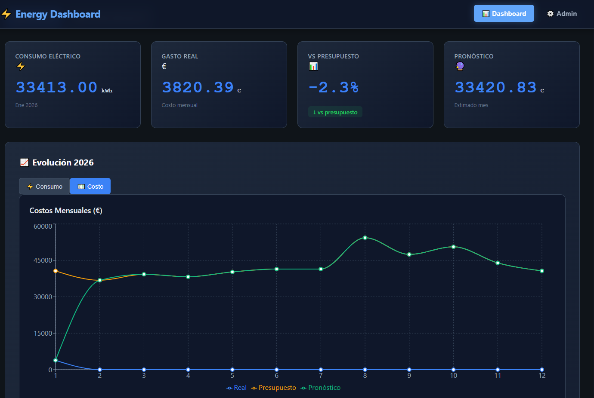Click the lightning icon on Consumo Eléctrico card
594x398 pixels.
click(21, 67)
